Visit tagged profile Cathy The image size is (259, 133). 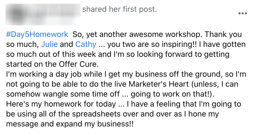click(86, 44)
